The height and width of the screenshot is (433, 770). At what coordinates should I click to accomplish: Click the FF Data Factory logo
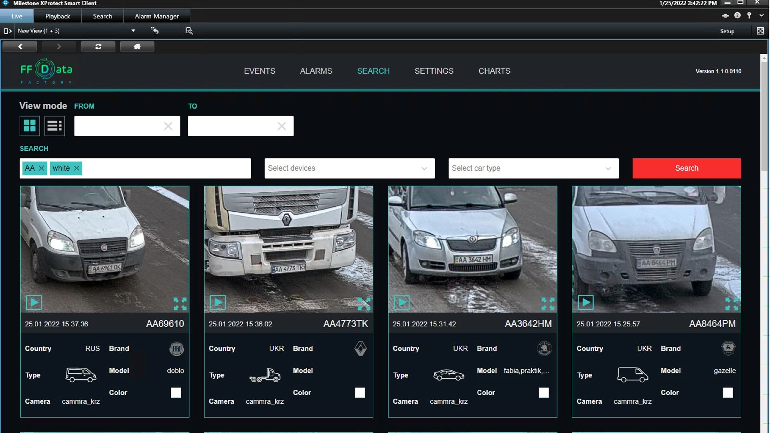46,71
